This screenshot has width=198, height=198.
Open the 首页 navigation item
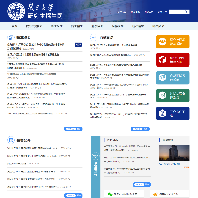tap(14, 26)
